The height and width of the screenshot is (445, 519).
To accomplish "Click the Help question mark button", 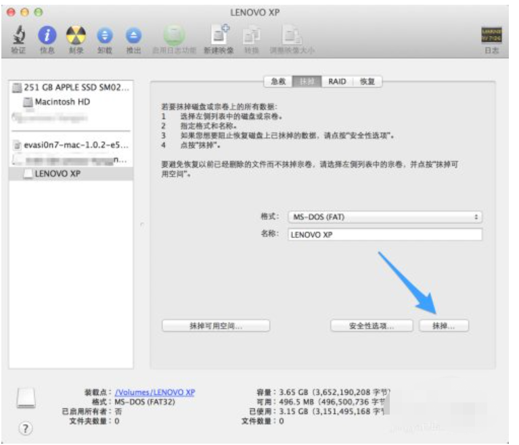I will pyautogui.click(x=25, y=429).
